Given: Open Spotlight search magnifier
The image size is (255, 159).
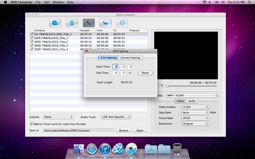Looking at the screenshot, I should pos(249,2).
